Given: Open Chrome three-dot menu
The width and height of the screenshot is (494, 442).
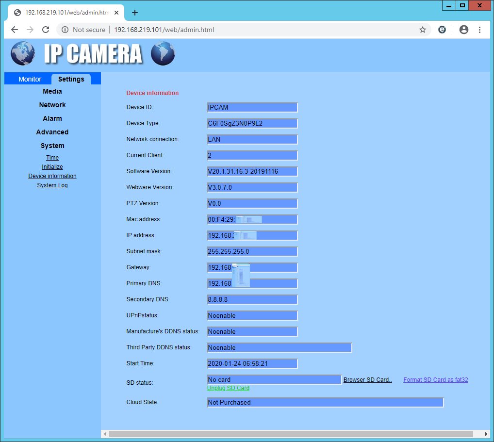Looking at the screenshot, I should [x=480, y=30].
